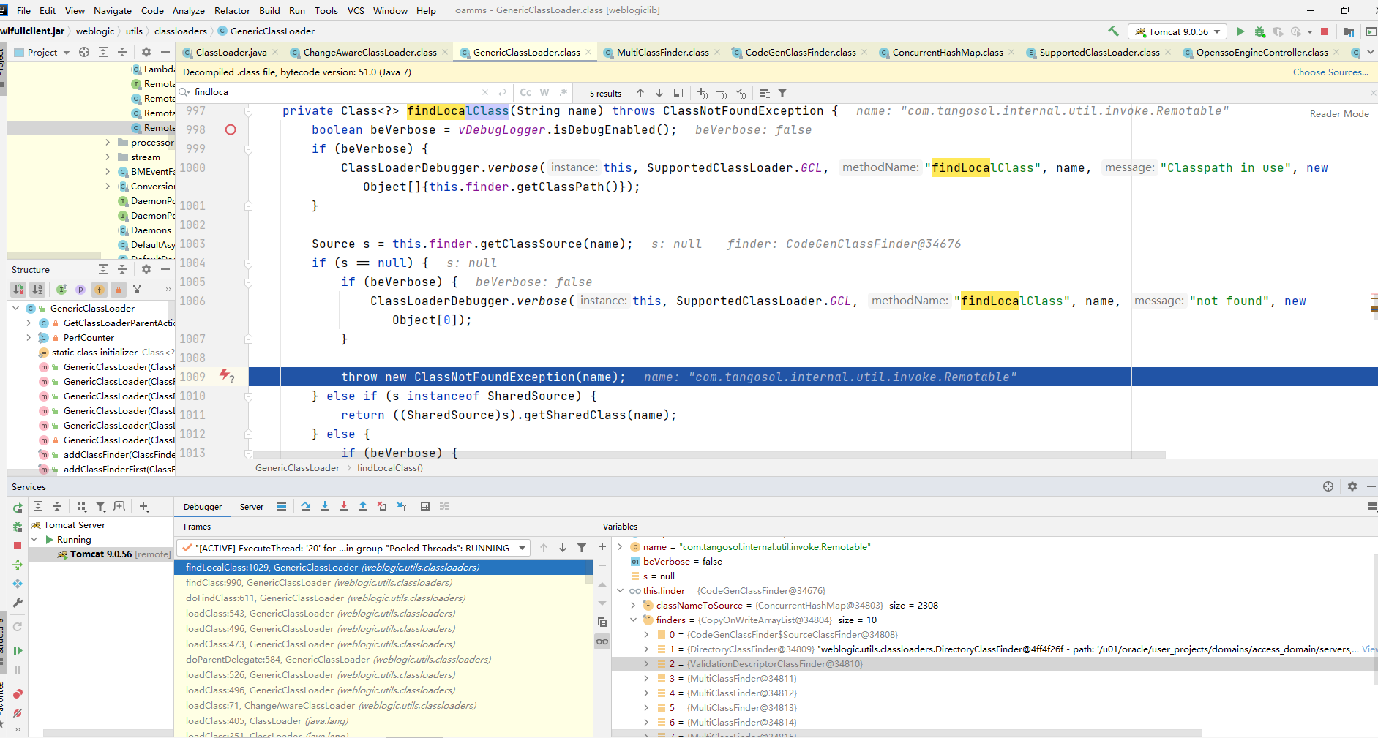The height and width of the screenshot is (738, 1378).
Task: Click the filter frames funnel icon
Action: pos(582,548)
